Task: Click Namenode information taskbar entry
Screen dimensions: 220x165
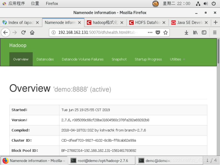Action: pyautogui.click(x=34, y=161)
